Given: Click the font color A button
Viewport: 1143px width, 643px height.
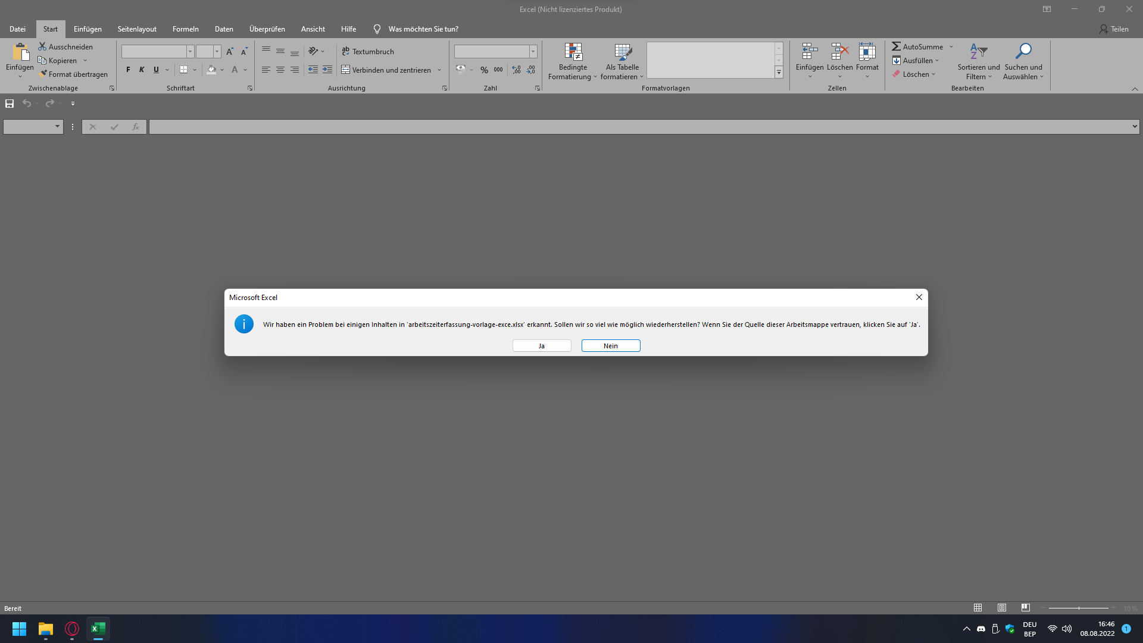Looking at the screenshot, I should pos(235,70).
